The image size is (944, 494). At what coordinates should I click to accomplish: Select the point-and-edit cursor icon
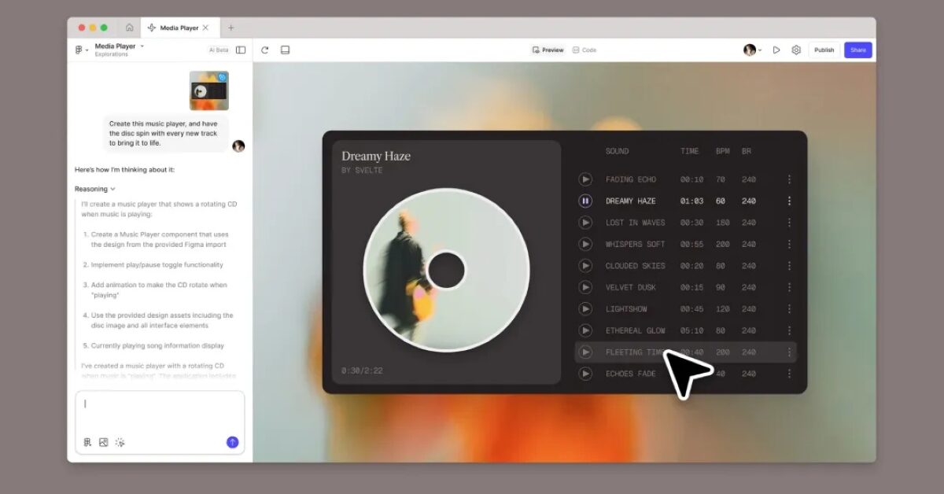[120, 442]
